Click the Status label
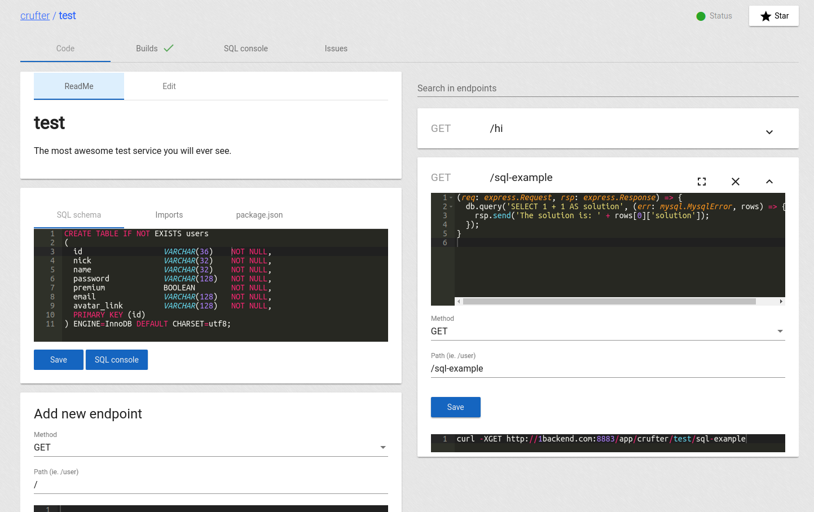The width and height of the screenshot is (814, 512). (x=721, y=16)
